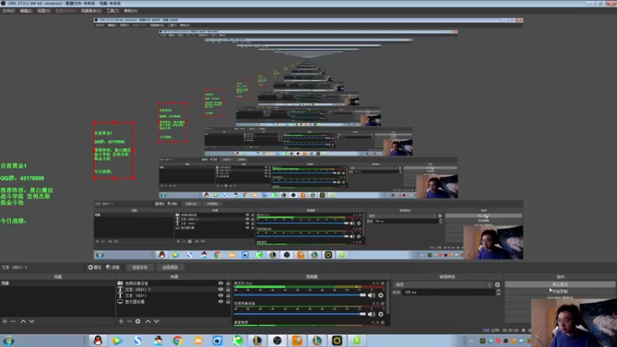Move scene up in Scenes panel
Viewport: 617px width, 347px height.
pyautogui.click(x=23, y=322)
